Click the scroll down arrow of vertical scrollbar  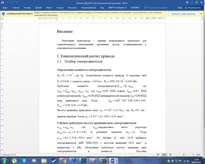coord(203,151)
